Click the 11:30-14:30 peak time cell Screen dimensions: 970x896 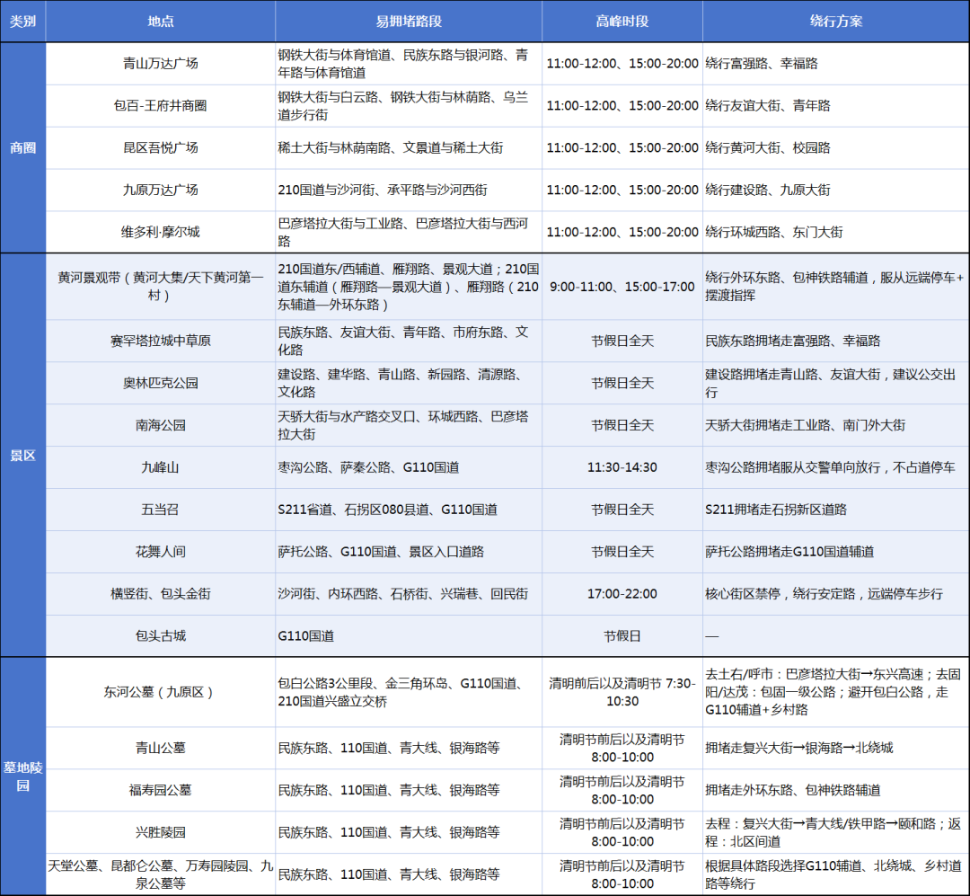point(622,468)
